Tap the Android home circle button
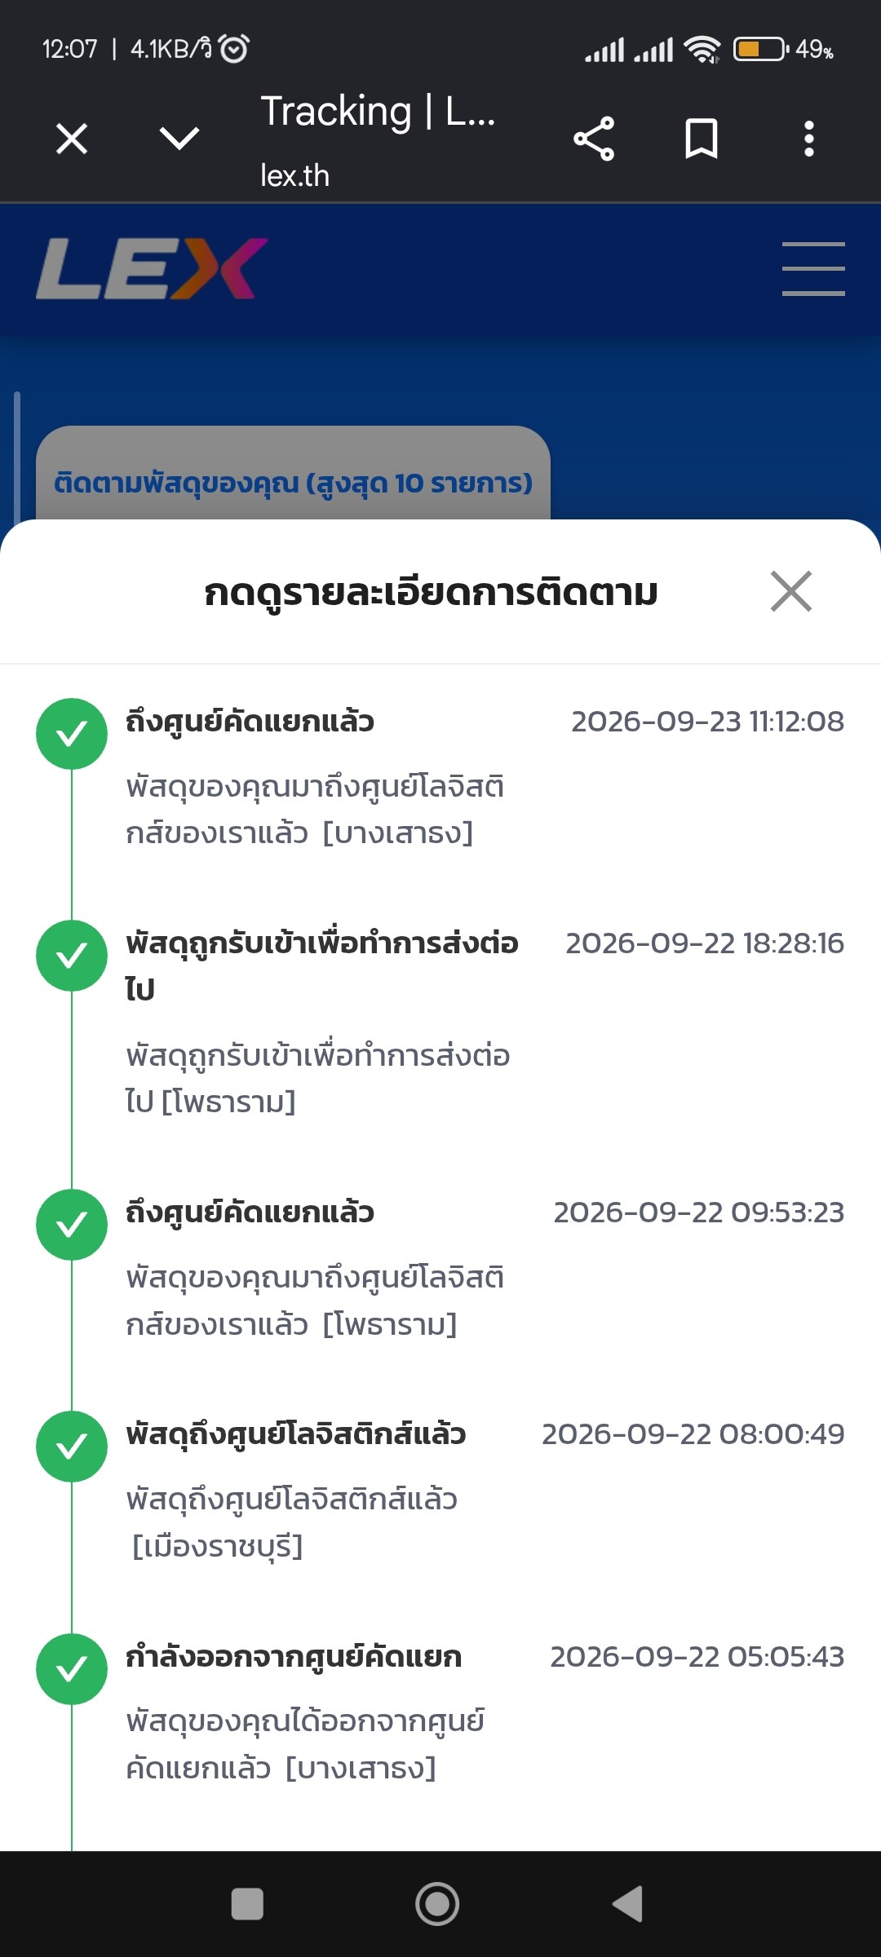This screenshot has height=1957, width=881. click(437, 1904)
